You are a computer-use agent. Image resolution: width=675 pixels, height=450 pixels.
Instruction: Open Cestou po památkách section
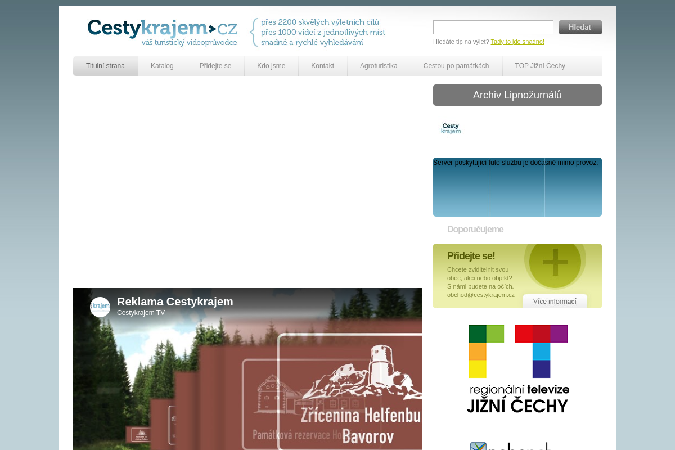tap(456, 66)
